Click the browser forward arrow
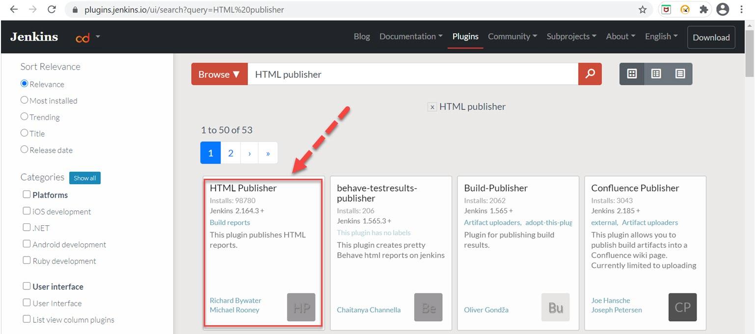 click(x=32, y=9)
